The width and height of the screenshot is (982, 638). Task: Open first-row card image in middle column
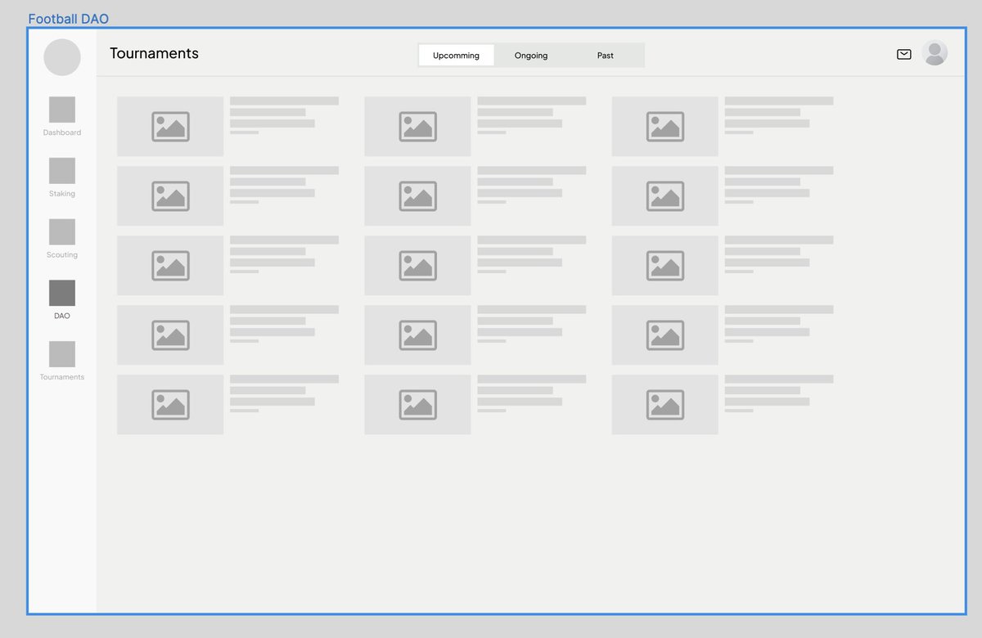tap(417, 127)
